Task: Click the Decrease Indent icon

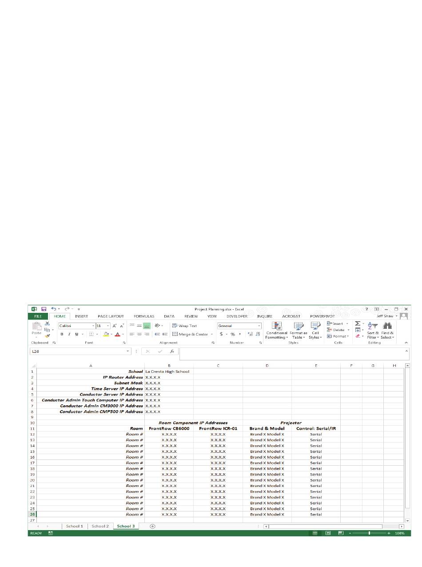Action: (x=157, y=334)
